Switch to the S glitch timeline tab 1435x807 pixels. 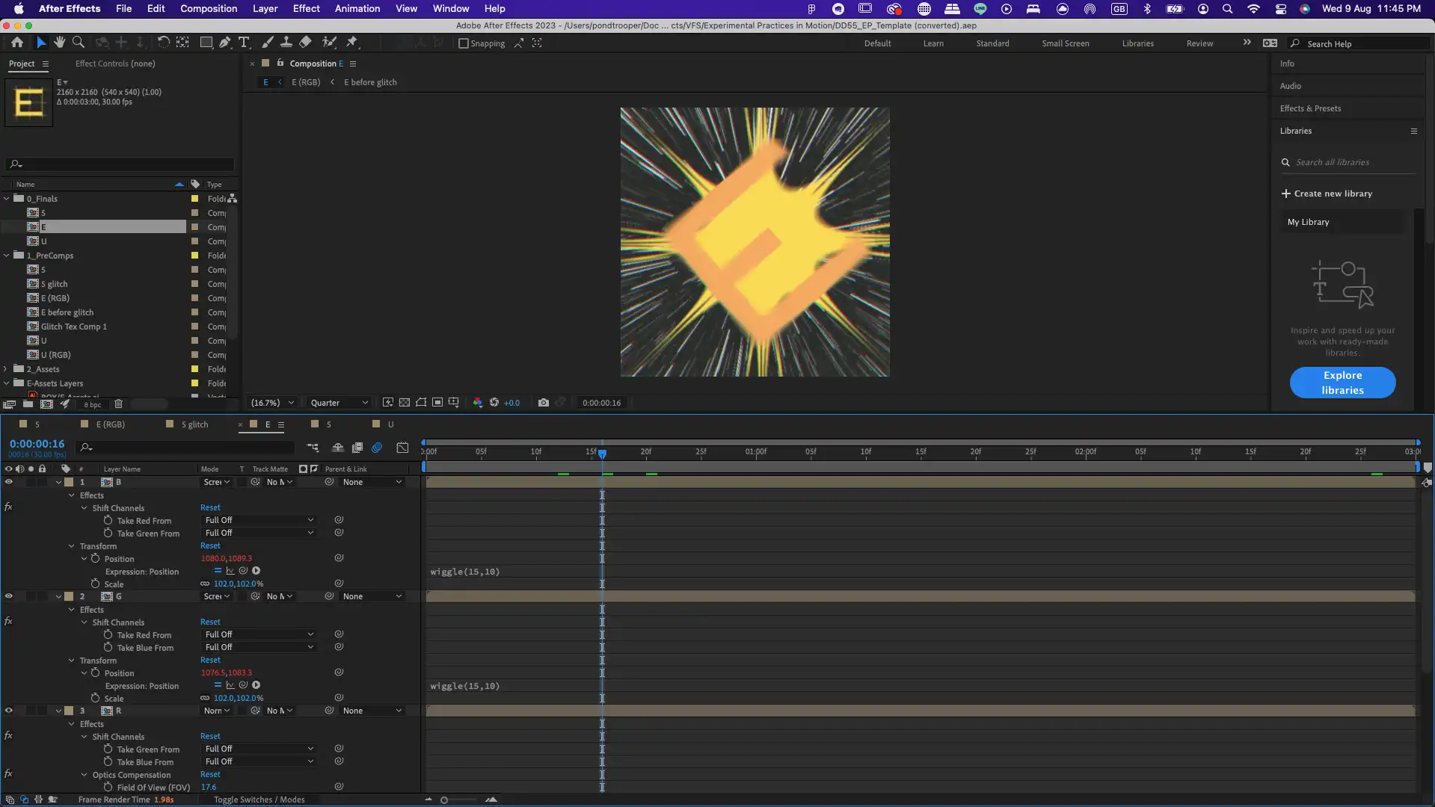pos(194,424)
